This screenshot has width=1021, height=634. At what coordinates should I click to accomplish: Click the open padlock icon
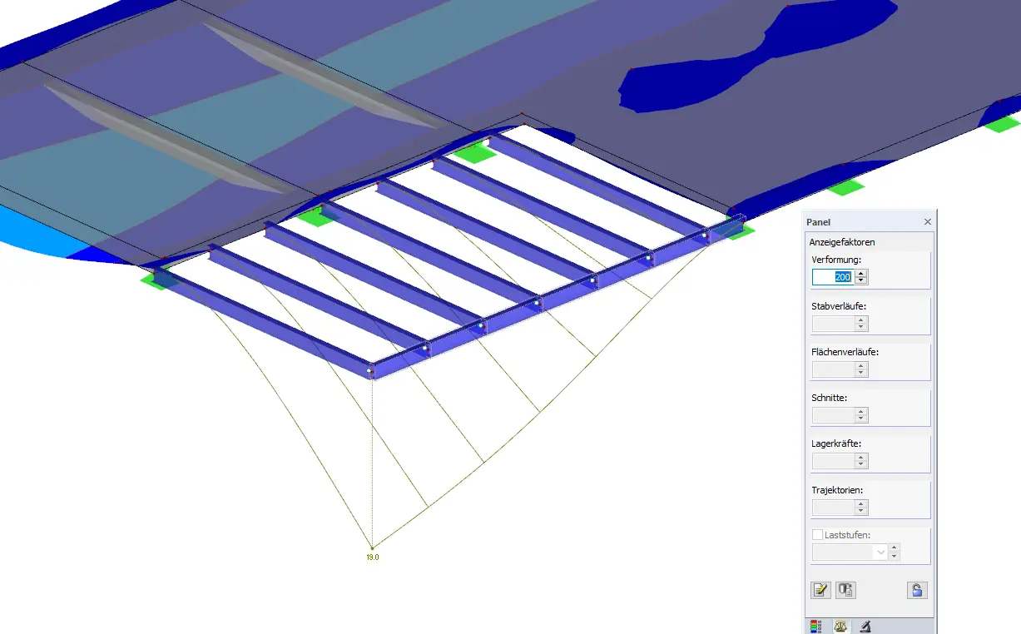(x=916, y=590)
